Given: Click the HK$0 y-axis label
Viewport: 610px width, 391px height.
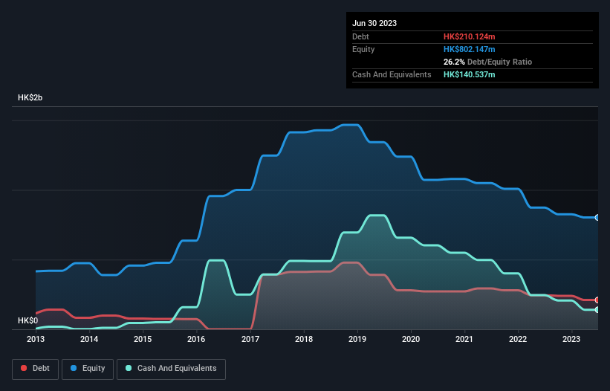Looking at the screenshot, I should [x=28, y=320].
